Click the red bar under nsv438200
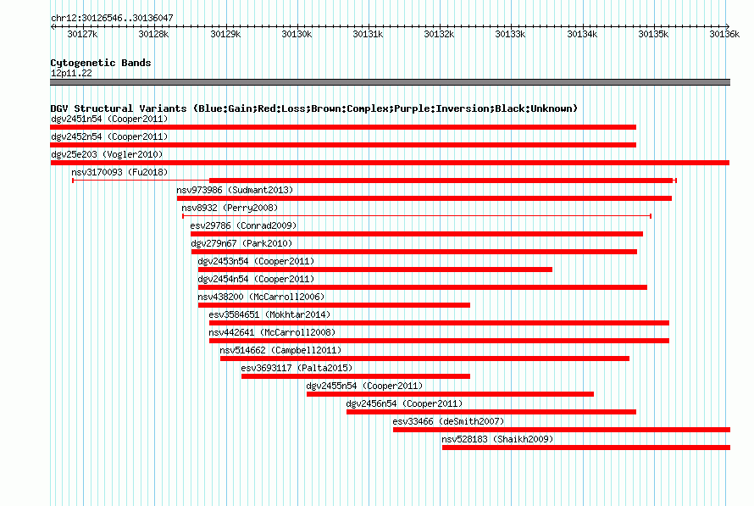The height and width of the screenshot is (506, 754). click(334, 305)
